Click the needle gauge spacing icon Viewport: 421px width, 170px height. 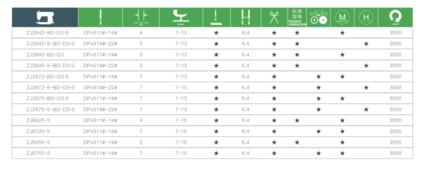141,17
